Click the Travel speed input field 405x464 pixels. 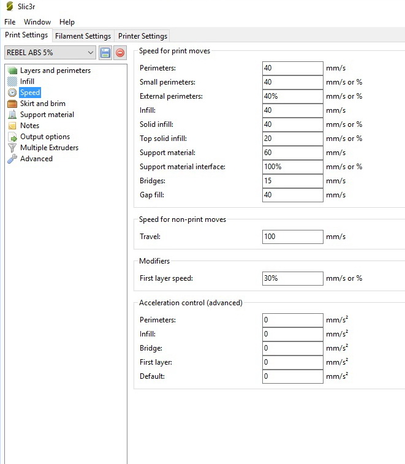point(292,237)
